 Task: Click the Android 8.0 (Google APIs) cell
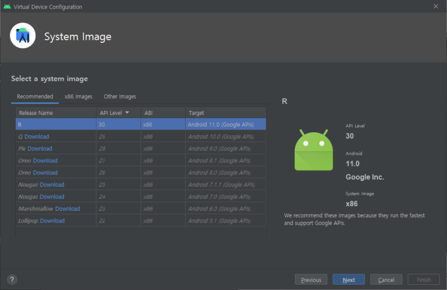[x=226, y=173]
